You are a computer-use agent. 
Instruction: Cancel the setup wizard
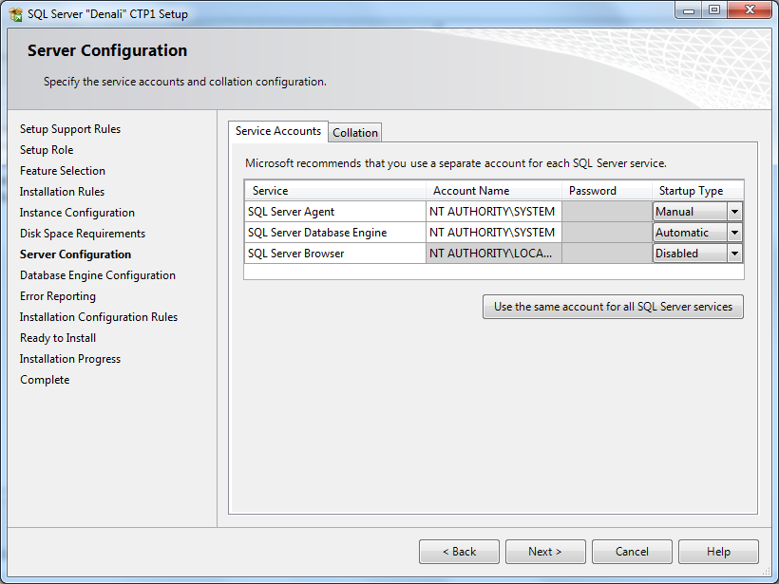point(632,552)
